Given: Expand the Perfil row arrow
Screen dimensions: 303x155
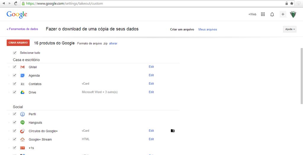Looking at the screenshot, I should click(x=9, y=114).
